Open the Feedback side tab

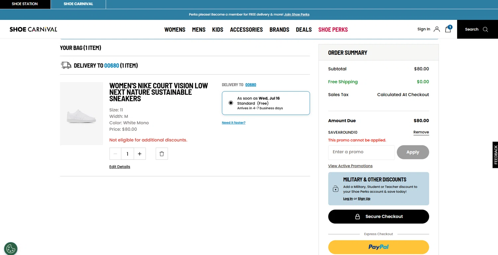point(495,155)
